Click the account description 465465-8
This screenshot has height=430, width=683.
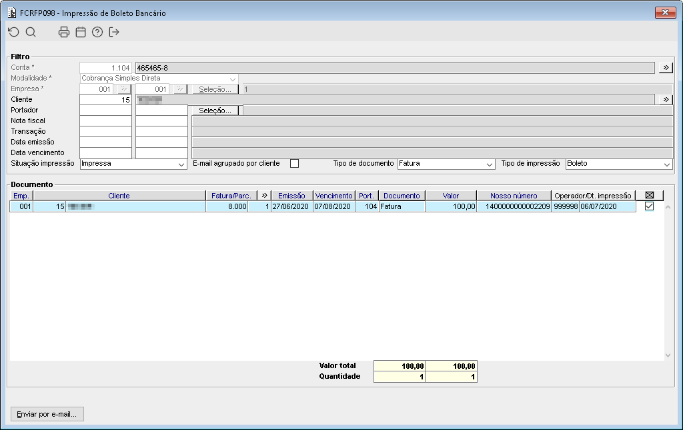pyautogui.click(x=395, y=68)
